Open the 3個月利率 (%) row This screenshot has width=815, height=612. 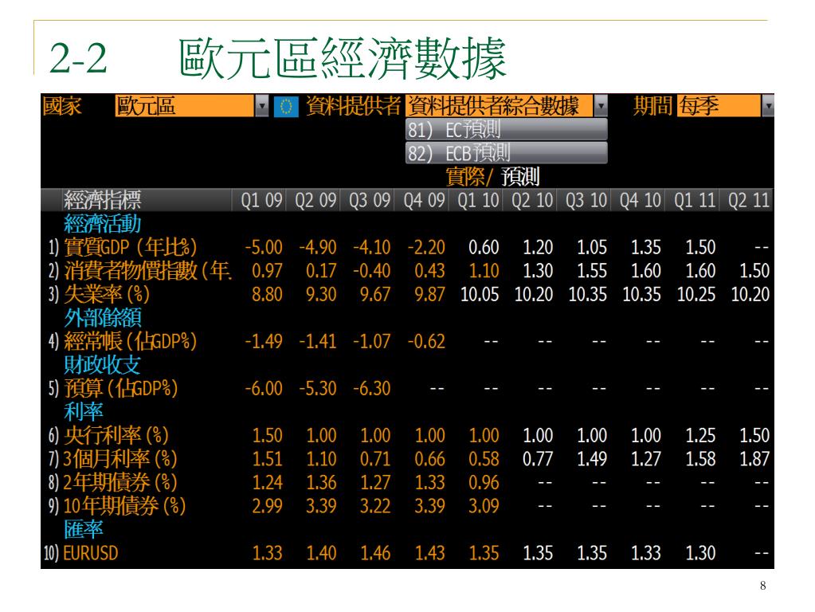[408, 459]
